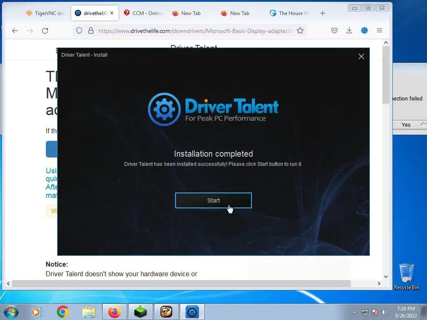This screenshot has width=427, height=320.
Task: Open Google Chrome from taskbar
Action: pyautogui.click(x=63, y=312)
